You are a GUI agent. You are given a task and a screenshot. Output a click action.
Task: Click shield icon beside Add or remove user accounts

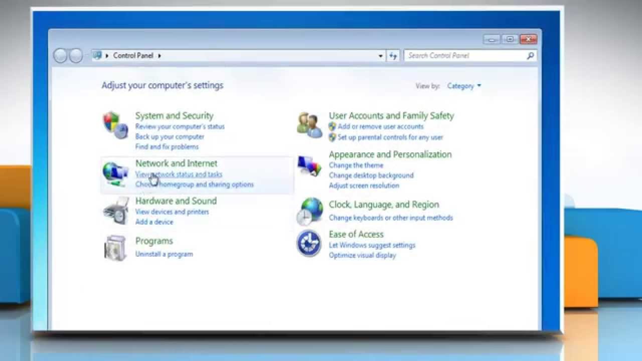click(x=332, y=126)
